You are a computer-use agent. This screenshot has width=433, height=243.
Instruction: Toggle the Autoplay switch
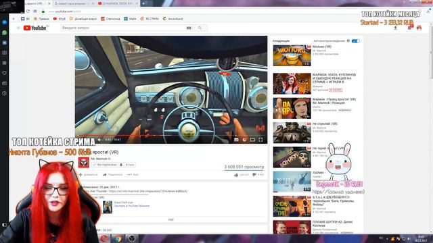point(356,41)
